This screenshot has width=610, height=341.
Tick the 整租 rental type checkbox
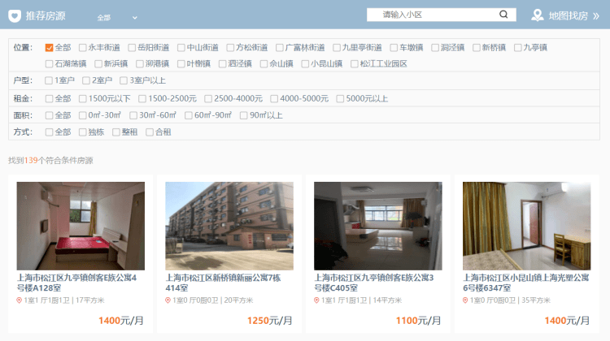point(116,132)
